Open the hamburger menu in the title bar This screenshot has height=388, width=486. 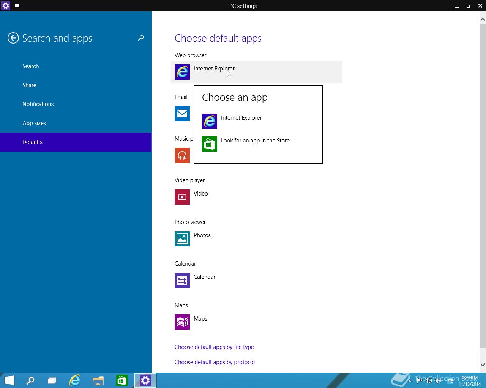17,6
